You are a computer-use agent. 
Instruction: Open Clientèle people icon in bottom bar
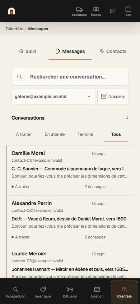tap(124, 290)
